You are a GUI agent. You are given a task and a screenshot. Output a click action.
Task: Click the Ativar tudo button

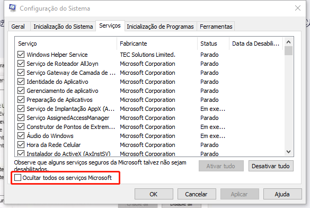(221, 166)
